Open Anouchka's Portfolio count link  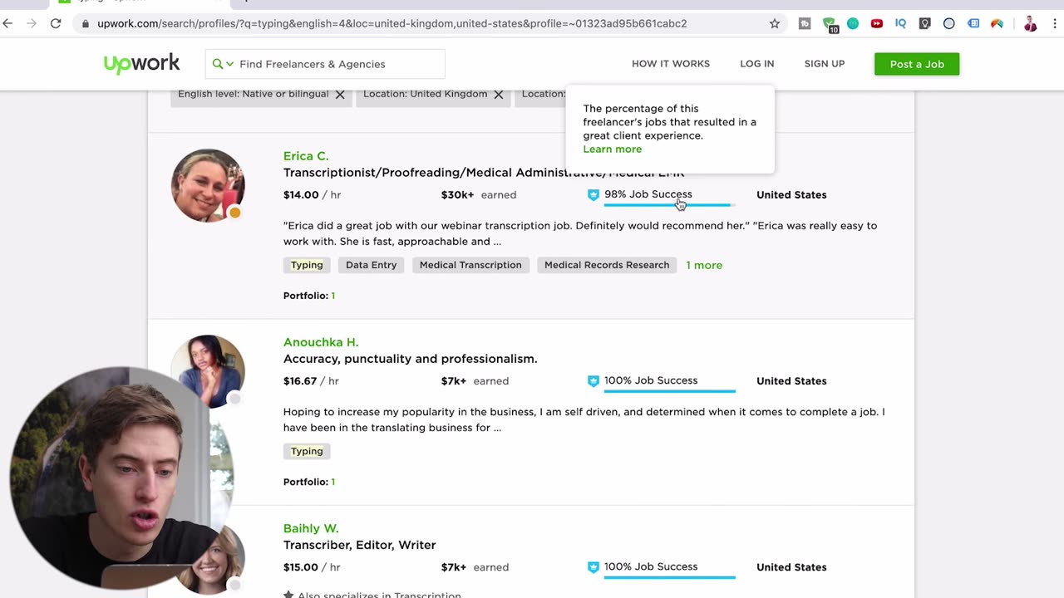[332, 482]
